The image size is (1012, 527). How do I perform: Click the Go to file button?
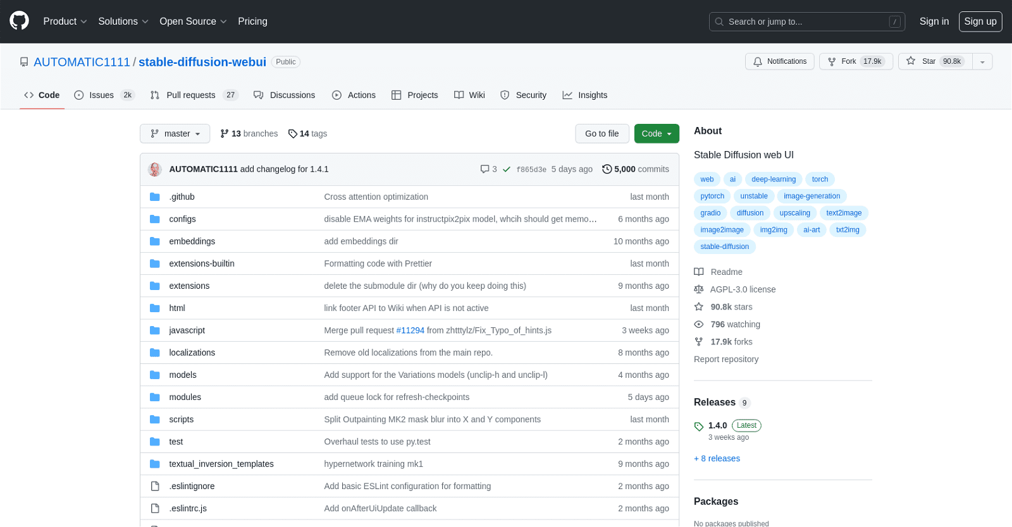[x=602, y=134]
